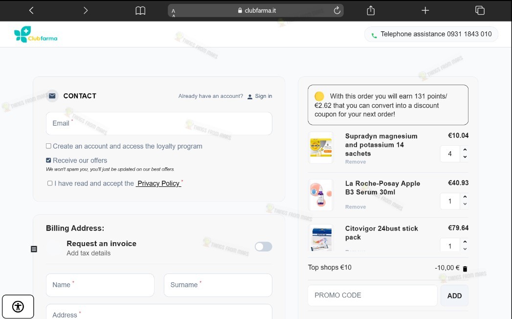Delete the Top shops €10 coupon with trash icon
This screenshot has width=512, height=319.
pyautogui.click(x=465, y=269)
